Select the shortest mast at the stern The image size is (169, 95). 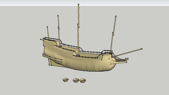[x=48, y=33]
